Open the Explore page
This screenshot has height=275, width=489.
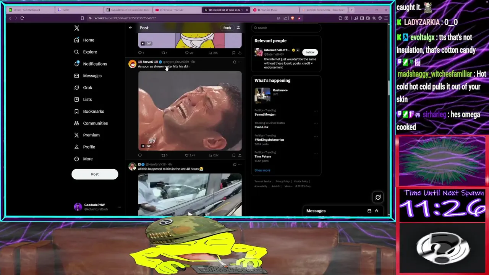pos(86,52)
